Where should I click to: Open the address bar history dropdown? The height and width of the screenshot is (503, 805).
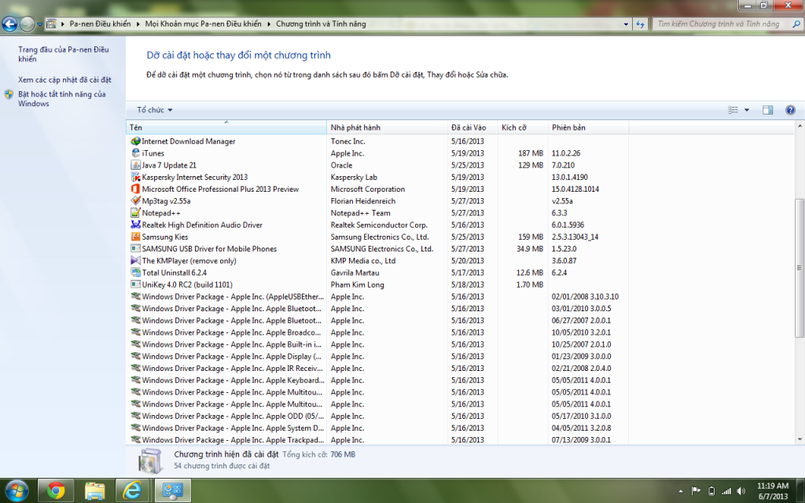tap(626, 24)
